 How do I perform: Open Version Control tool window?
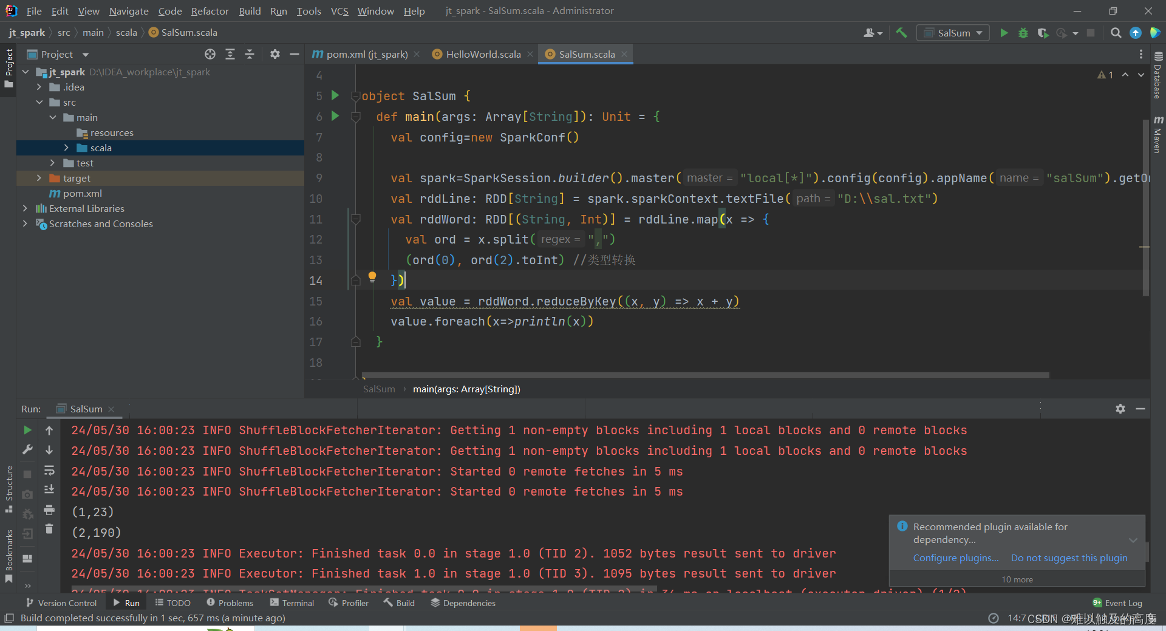(61, 602)
